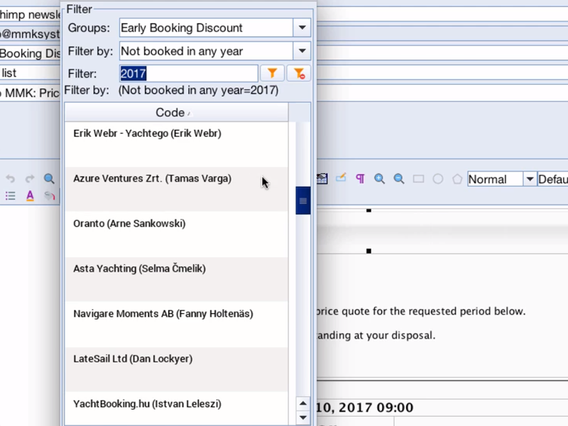Screen dimensions: 568x426
Task: Click the list's vertical scrollbar thumb
Action: 303,201
